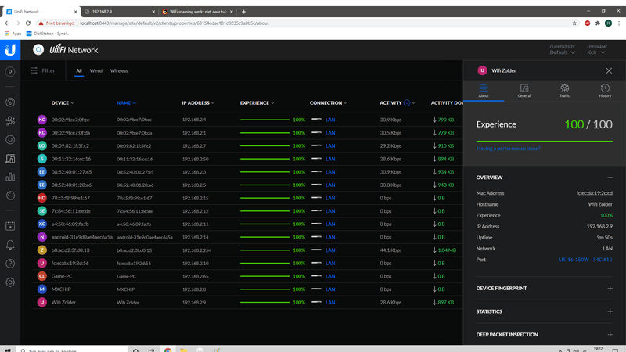The height and width of the screenshot is (352, 626).
Task: Click experience bar of Wifi Zolder row
Action: (x=264, y=303)
